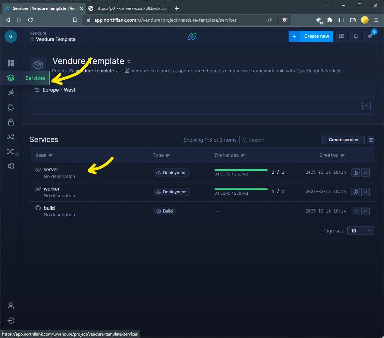Click the Create new button
Image resolution: width=384 pixels, height=338 pixels.
click(x=311, y=36)
